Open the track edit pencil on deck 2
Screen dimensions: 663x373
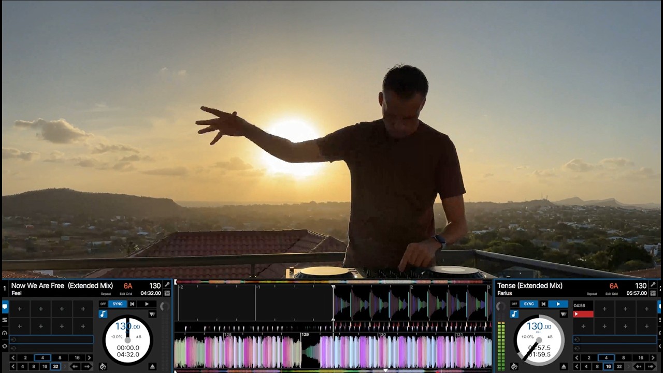653,285
